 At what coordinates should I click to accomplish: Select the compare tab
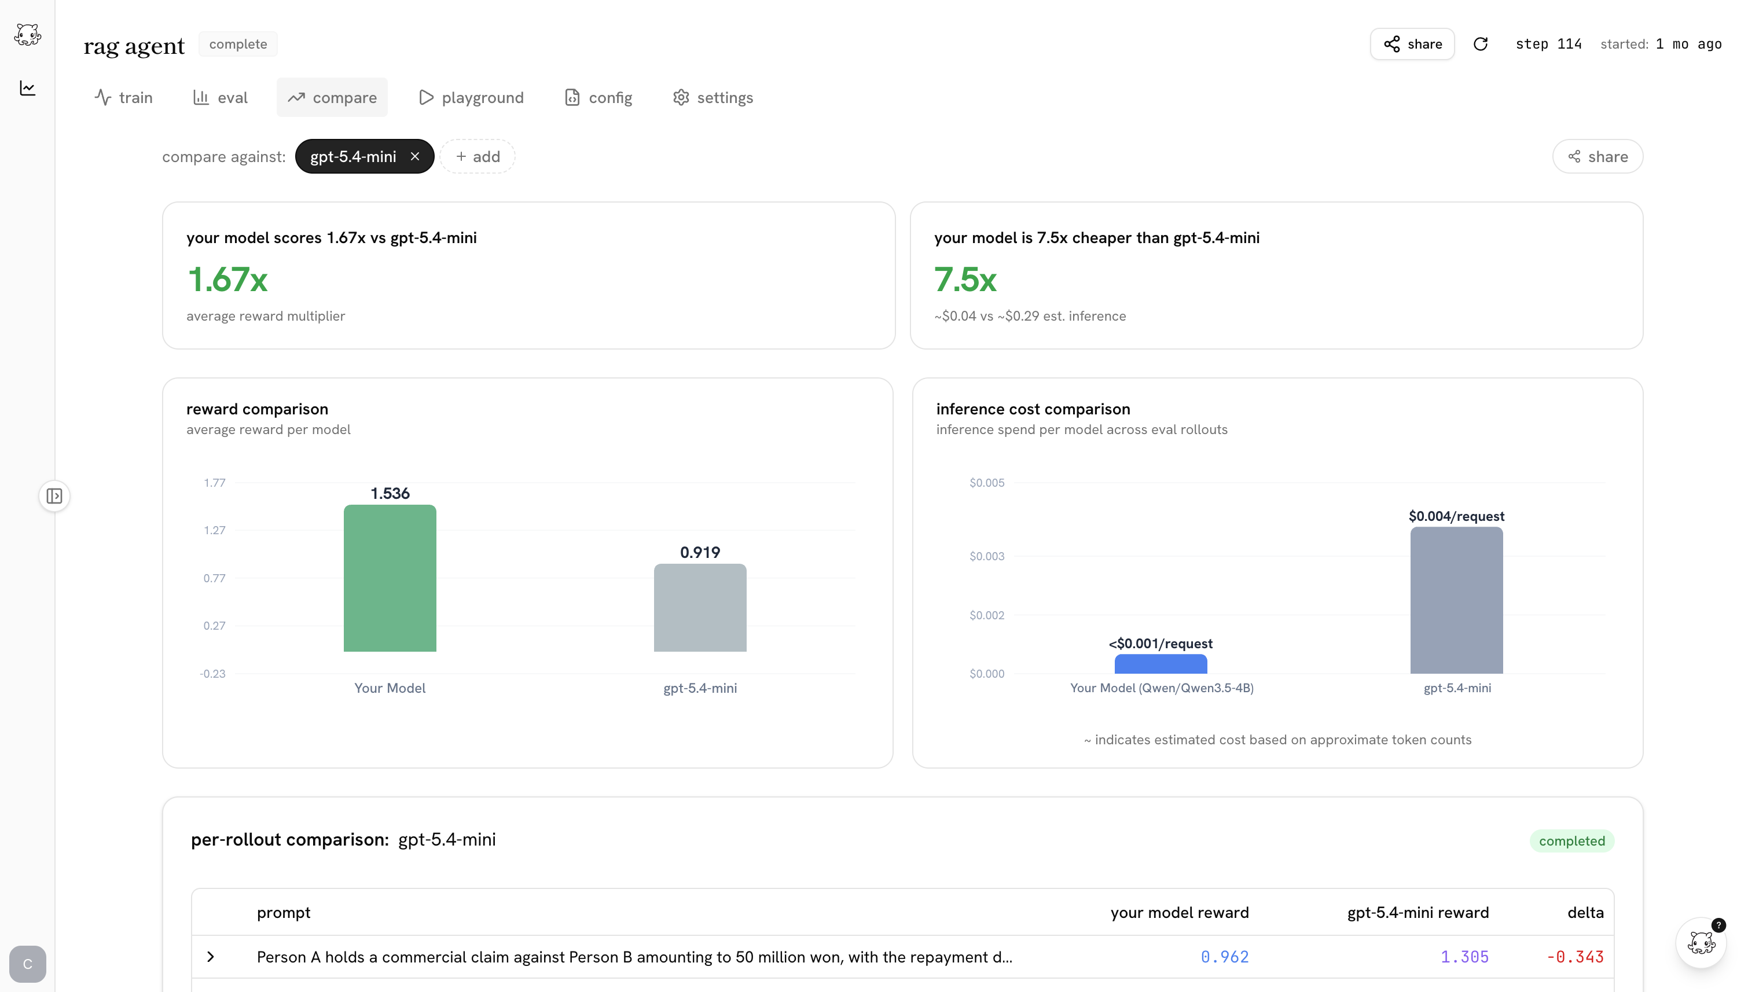click(332, 97)
